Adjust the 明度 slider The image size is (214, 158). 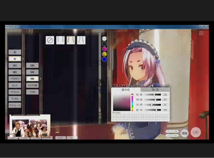click(x=153, y=100)
